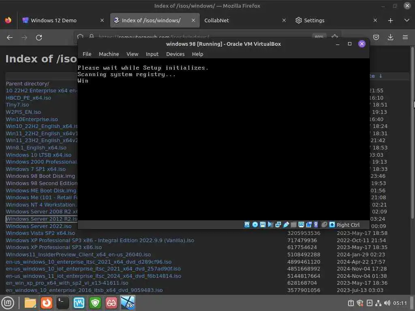This screenshot has width=415, height=311.
Task: Launch the file manager from the taskbar
Action: 30,303
